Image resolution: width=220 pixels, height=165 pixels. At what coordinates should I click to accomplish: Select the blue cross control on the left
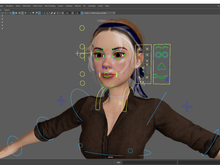pyautogui.click(x=61, y=100)
